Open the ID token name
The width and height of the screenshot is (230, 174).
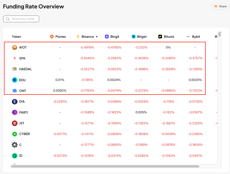21,156
